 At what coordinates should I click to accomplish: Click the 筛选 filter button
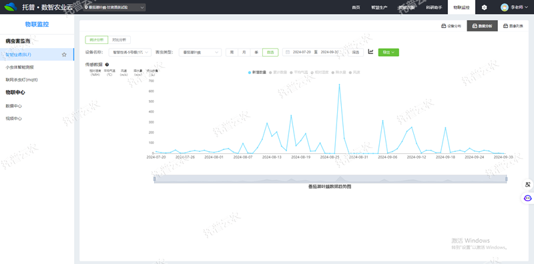pos(356,53)
